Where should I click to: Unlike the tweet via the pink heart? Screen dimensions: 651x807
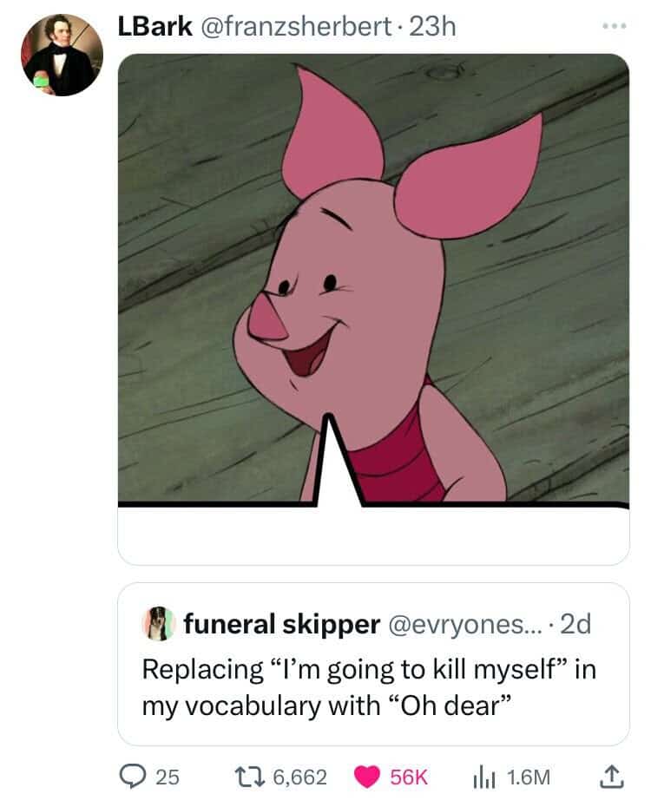pos(367,777)
